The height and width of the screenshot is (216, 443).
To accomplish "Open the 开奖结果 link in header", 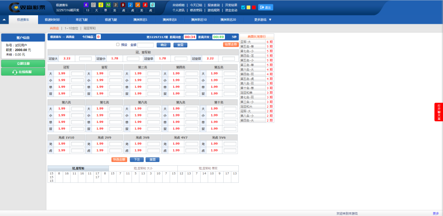I will 231,5.
